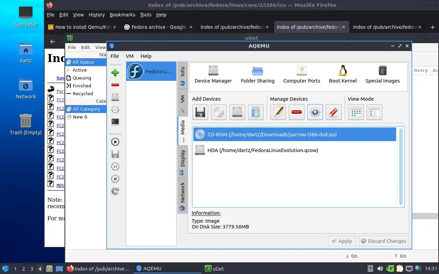Viewport: 439px width, 274px height.
Task: Select New 0 category in uGet
Action: 86,117
